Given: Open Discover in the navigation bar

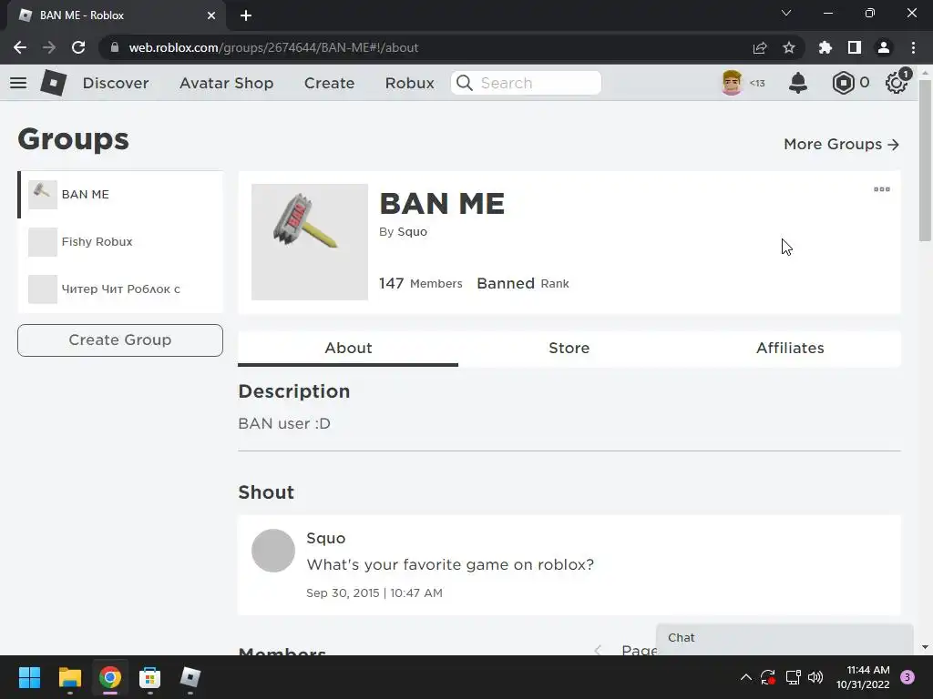Looking at the screenshot, I should pos(116,83).
